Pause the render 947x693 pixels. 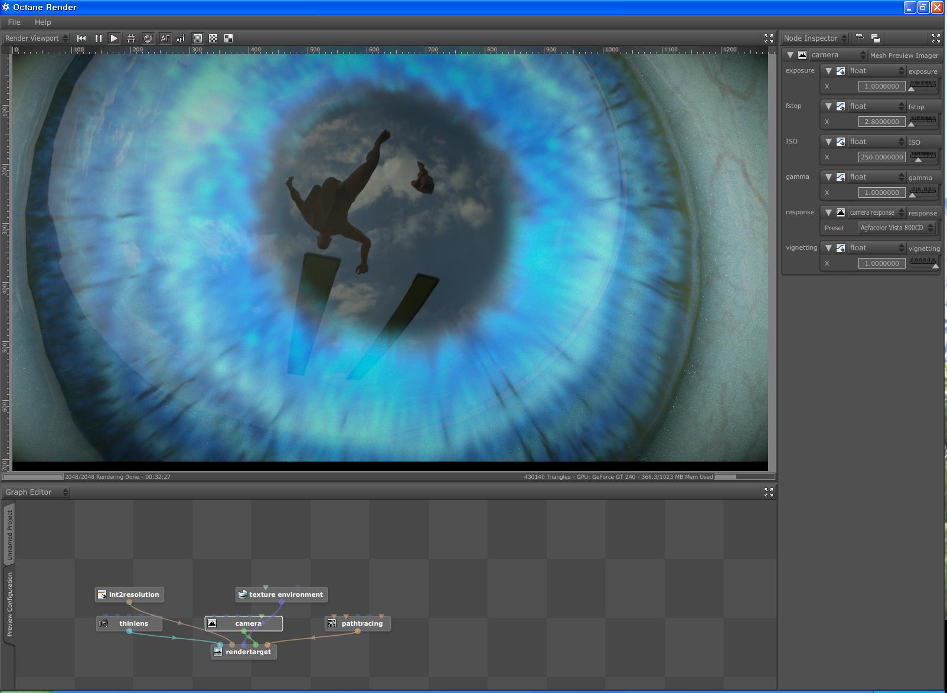(x=98, y=38)
